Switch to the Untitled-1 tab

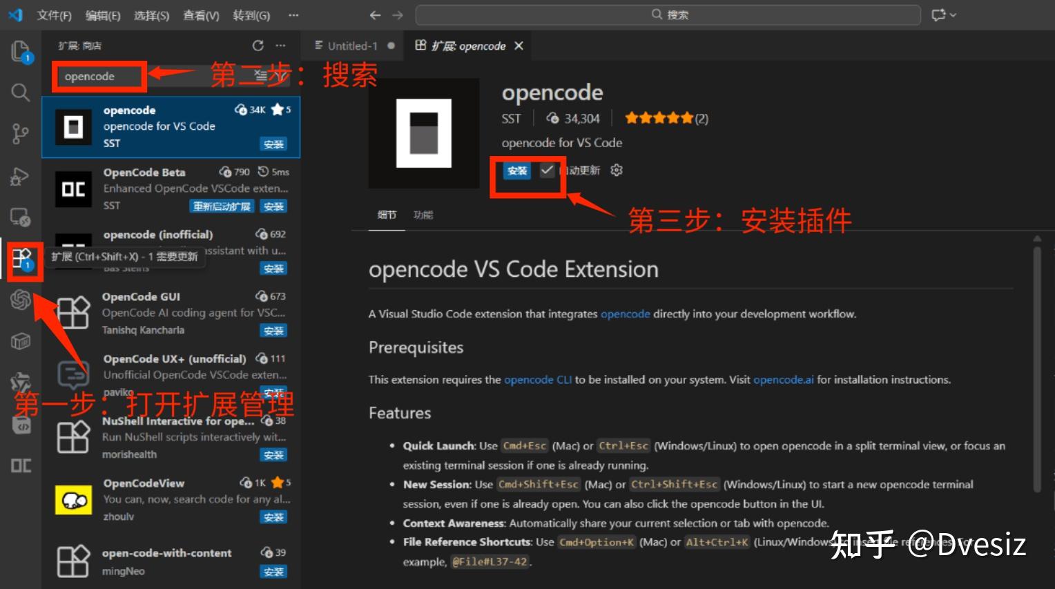click(352, 46)
